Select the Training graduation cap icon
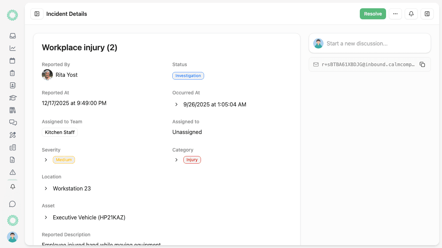 (12, 97)
